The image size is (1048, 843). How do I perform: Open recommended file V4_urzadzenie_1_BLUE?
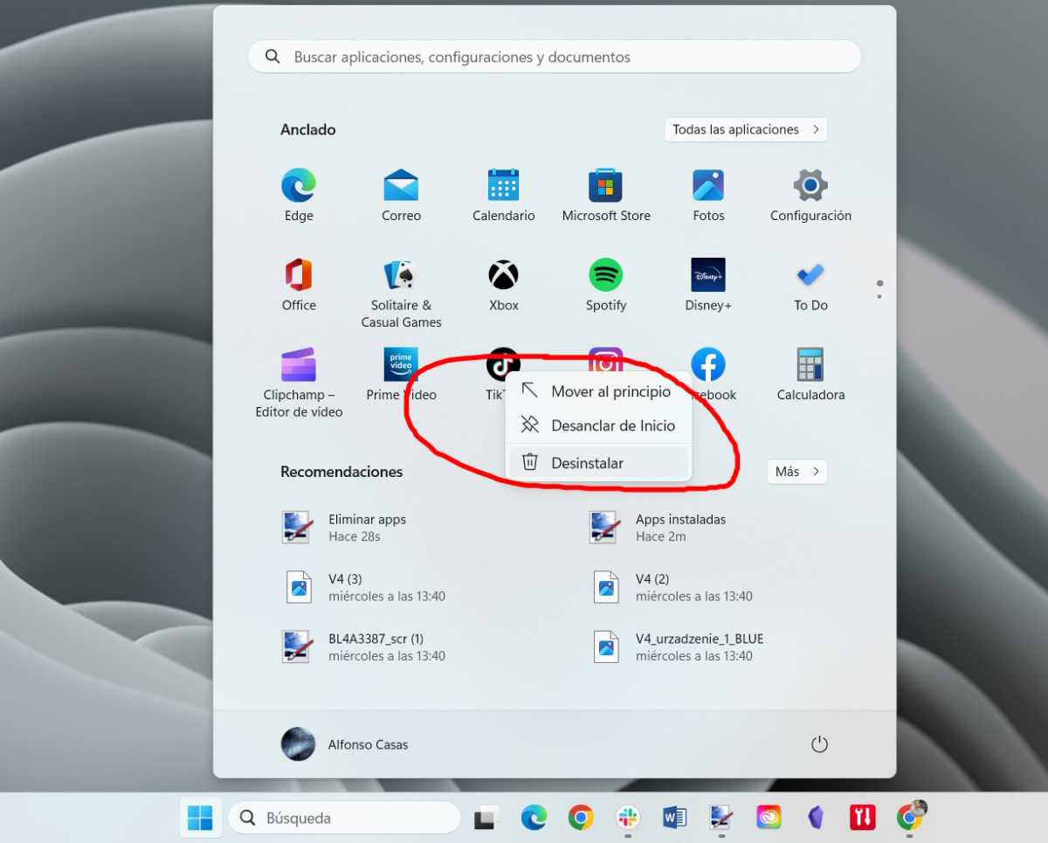click(678, 647)
